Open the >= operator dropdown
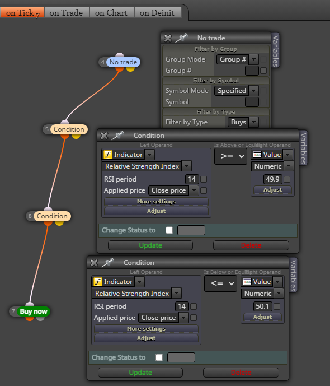 point(231,156)
